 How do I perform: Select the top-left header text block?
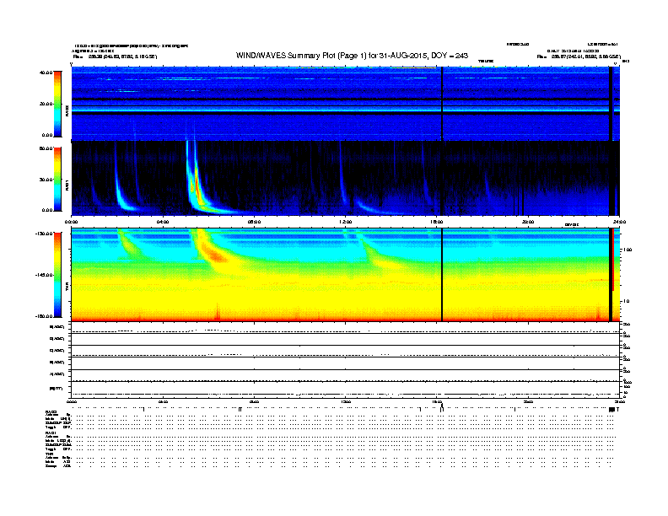pyautogui.click(x=130, y=51)
